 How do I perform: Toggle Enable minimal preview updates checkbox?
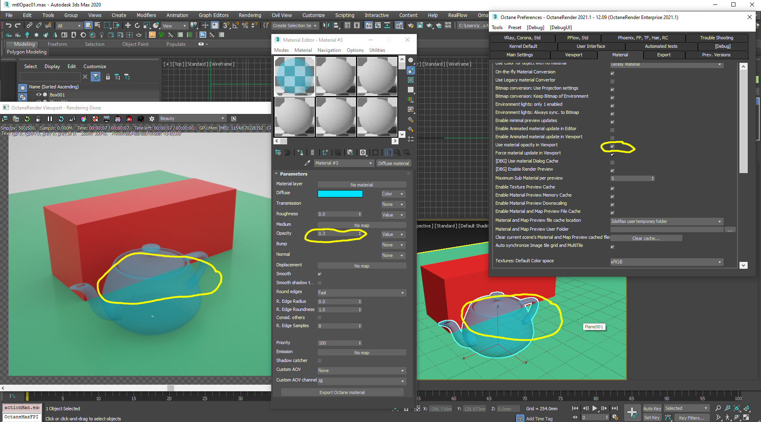(x=612, y=122)
